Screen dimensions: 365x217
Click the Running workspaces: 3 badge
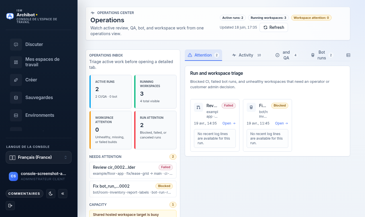pos(268,18)
